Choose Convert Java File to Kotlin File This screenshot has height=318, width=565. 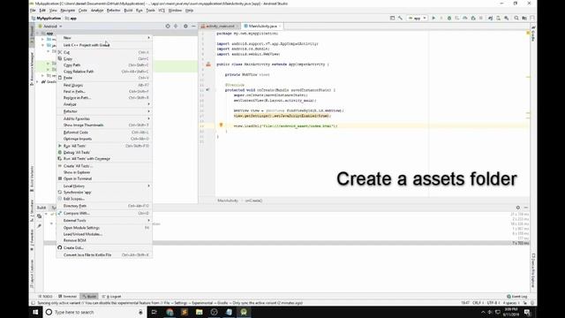(104, 255)
